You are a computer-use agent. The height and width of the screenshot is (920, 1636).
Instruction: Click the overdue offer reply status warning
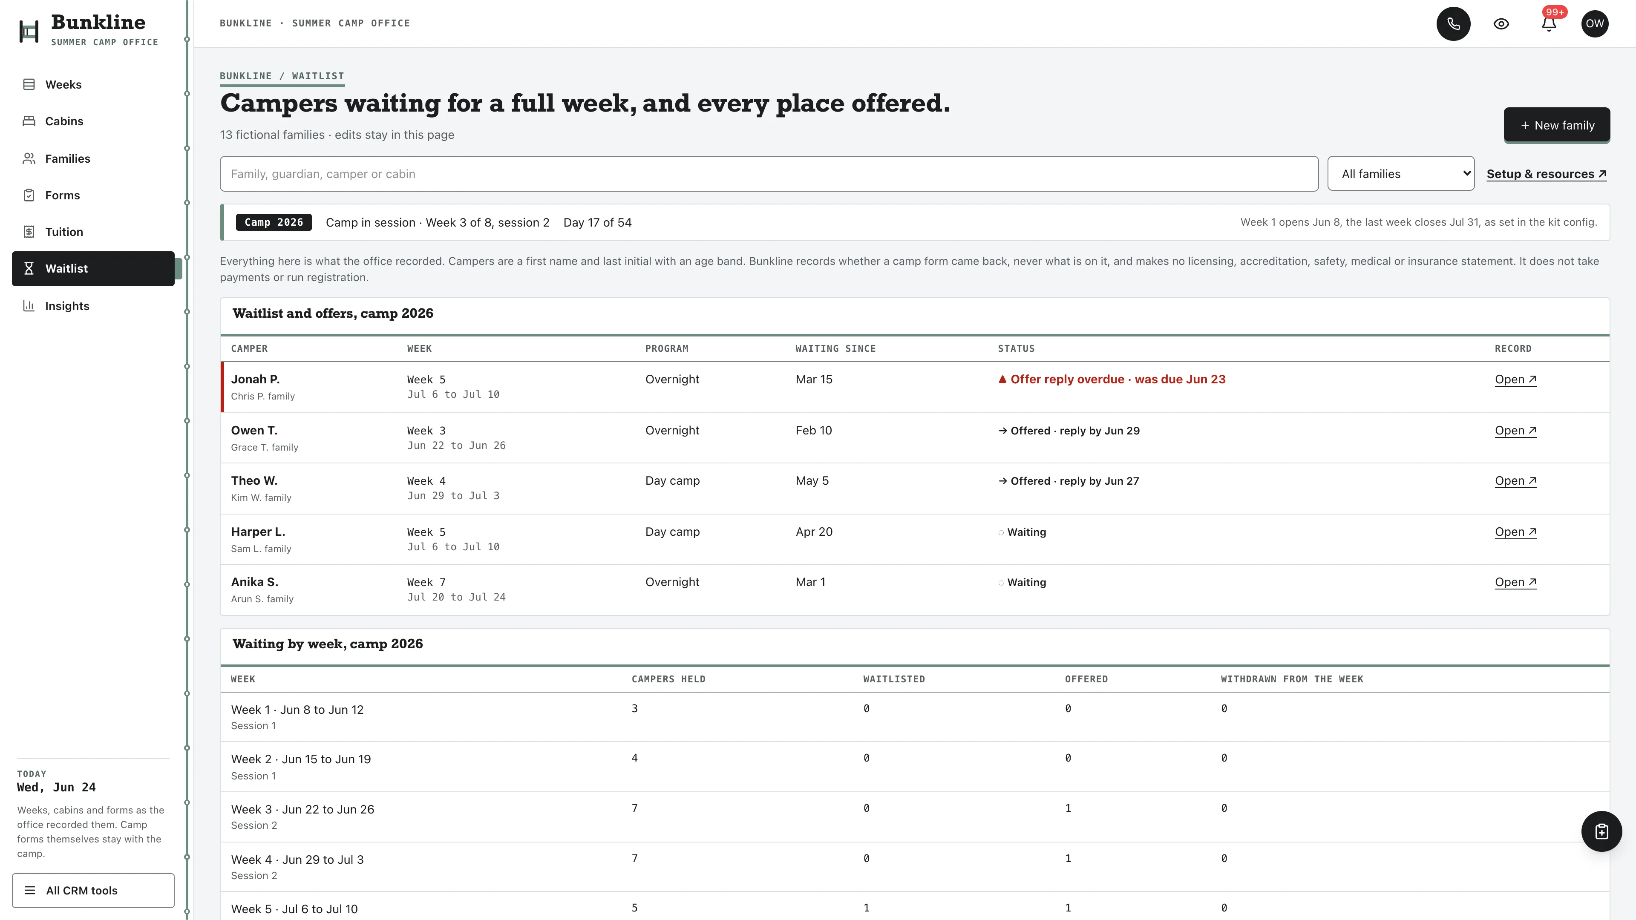coord(1112,379)
